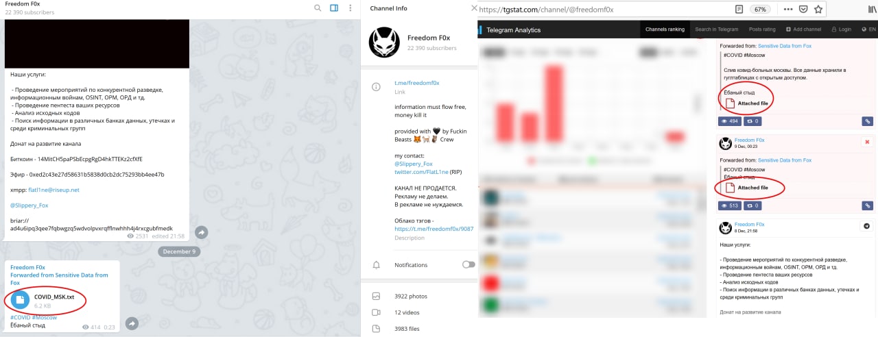
Task: Click the forwards counter beside 513 views
Action: pos(753,205)
